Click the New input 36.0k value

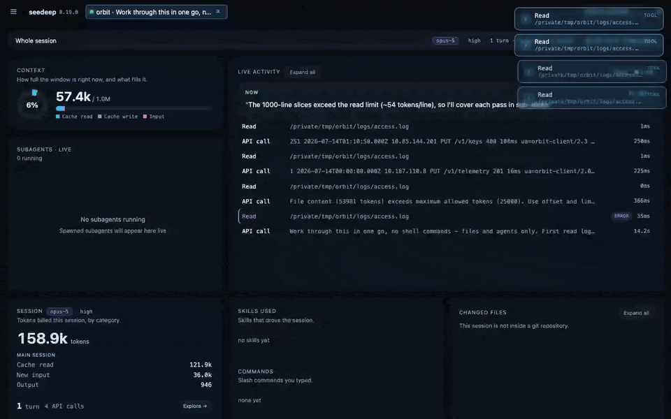coord(203,375)
